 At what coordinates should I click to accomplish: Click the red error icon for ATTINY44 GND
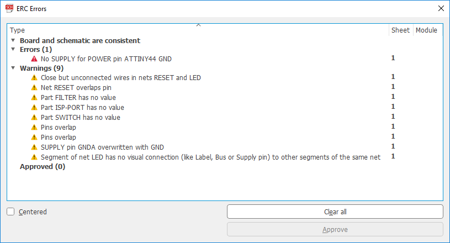click(x=34, y=58)
